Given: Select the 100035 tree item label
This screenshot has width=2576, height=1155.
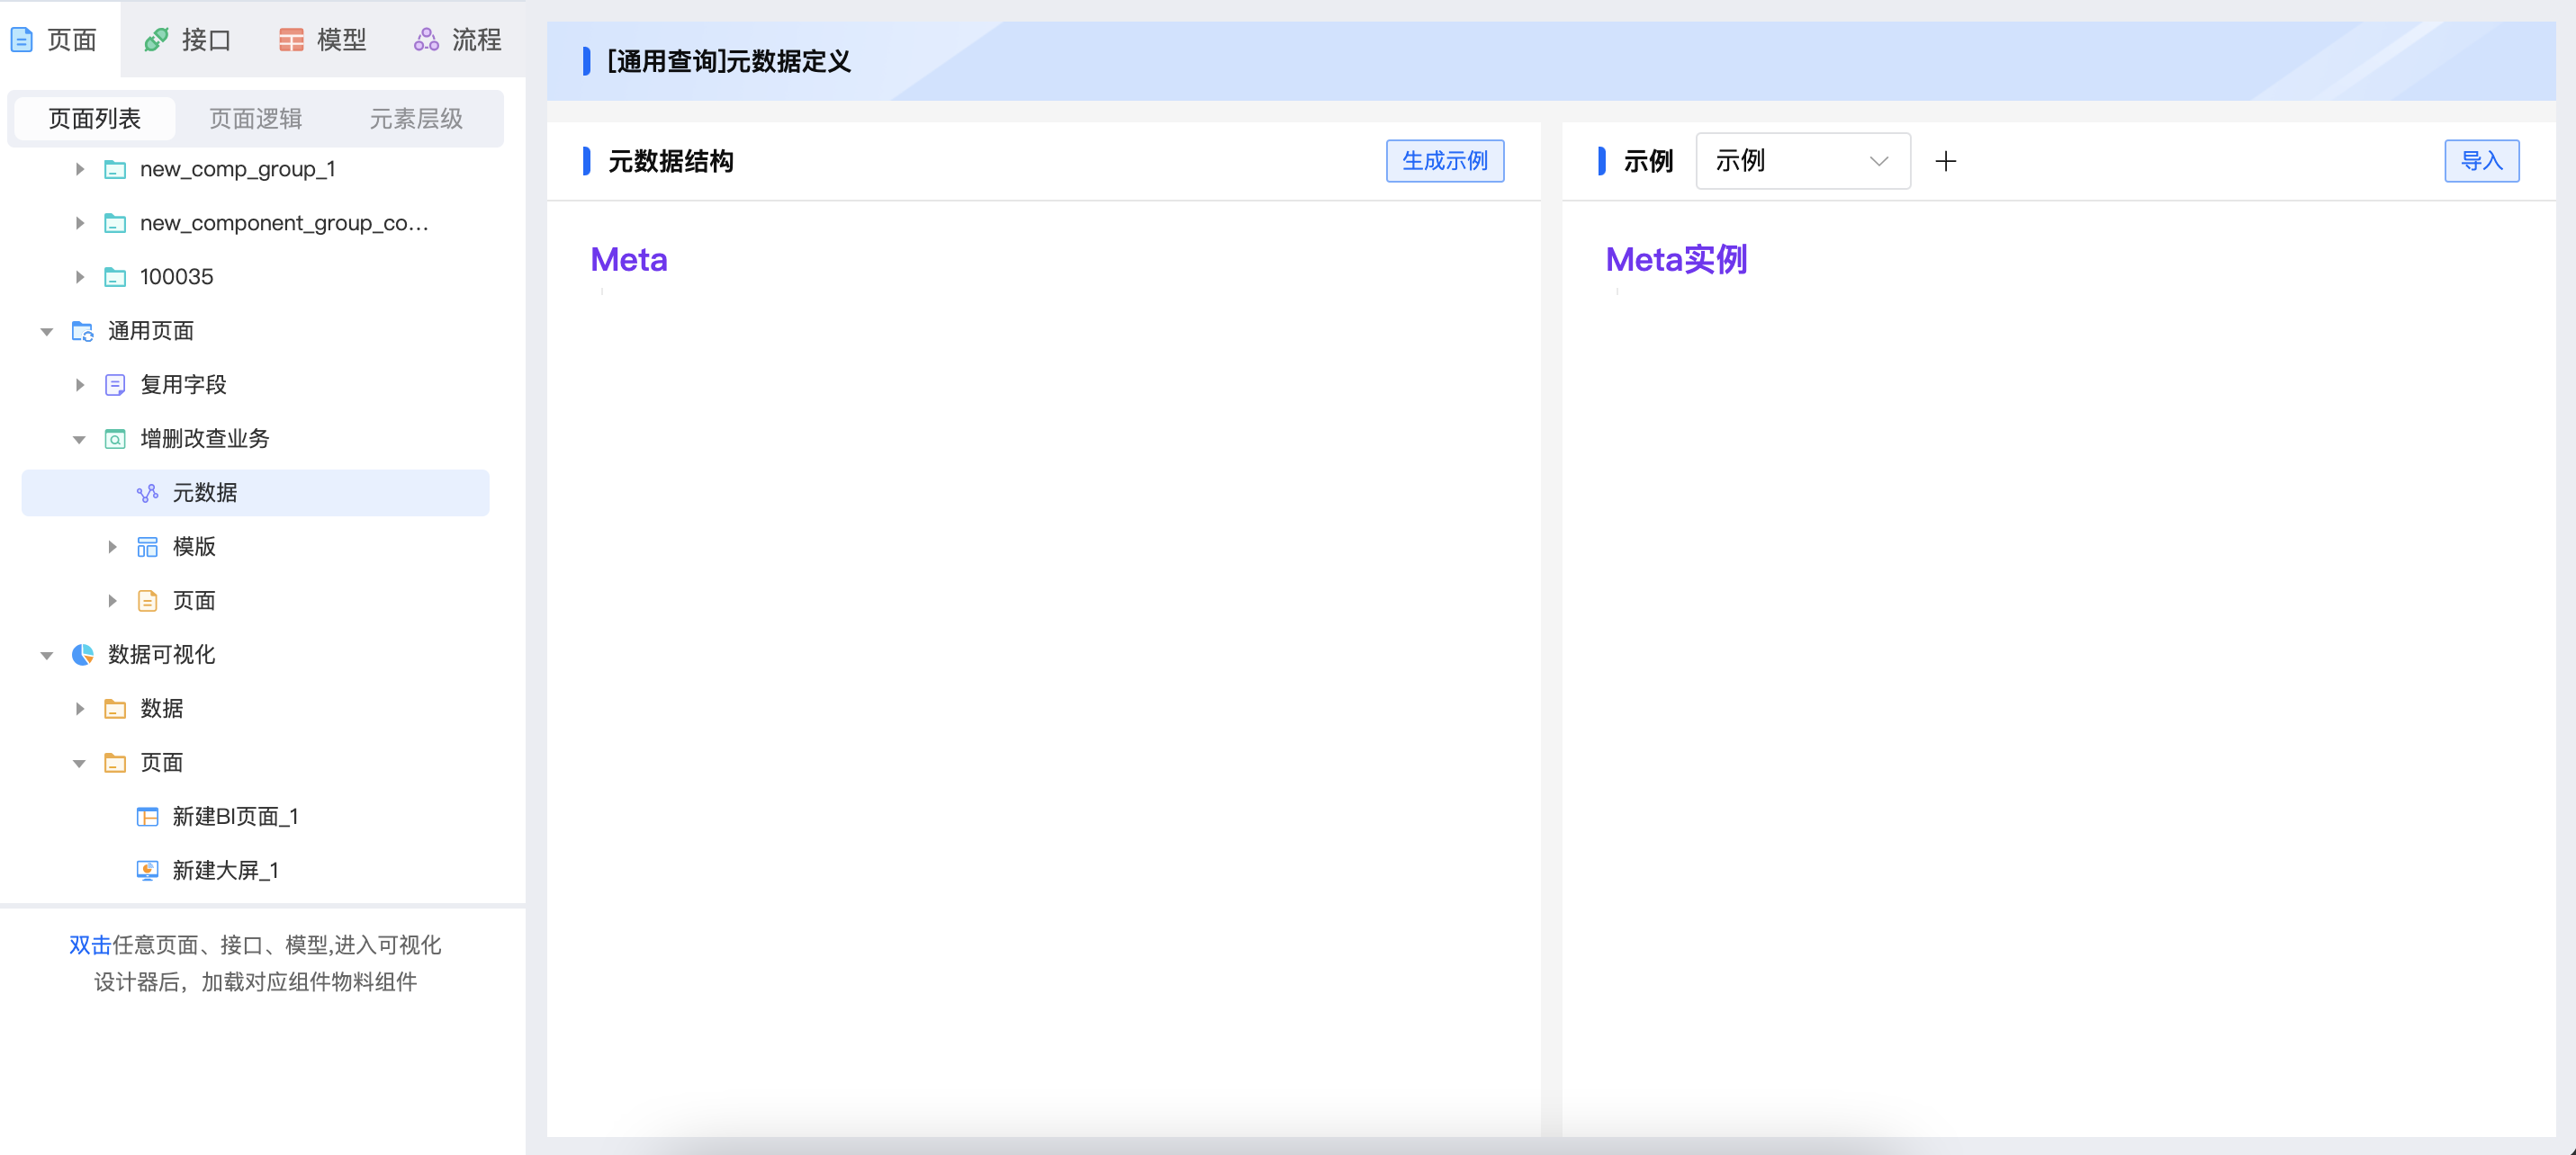Looking at the screenshot, I should tap(177, 278).
